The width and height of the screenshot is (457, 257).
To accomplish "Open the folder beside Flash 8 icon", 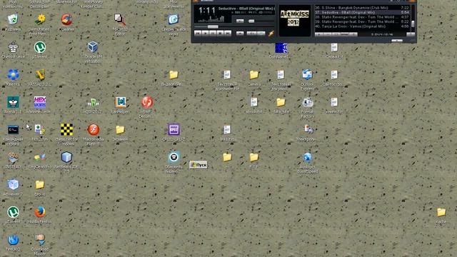I will tap(120, 130).
